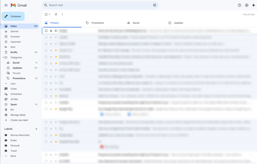This screenshot has width=257, height=164.
Task: Add a new label with plus icon
Action: pyautogui.click(x=36, y=129)
